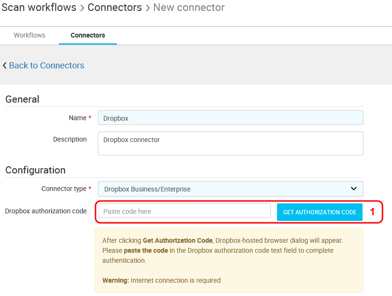Select the Connectors tab
Viewport: 392px width, 296px height.
88,35
